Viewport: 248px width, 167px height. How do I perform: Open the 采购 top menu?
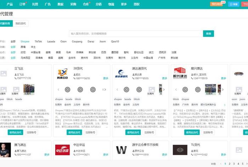73,4
